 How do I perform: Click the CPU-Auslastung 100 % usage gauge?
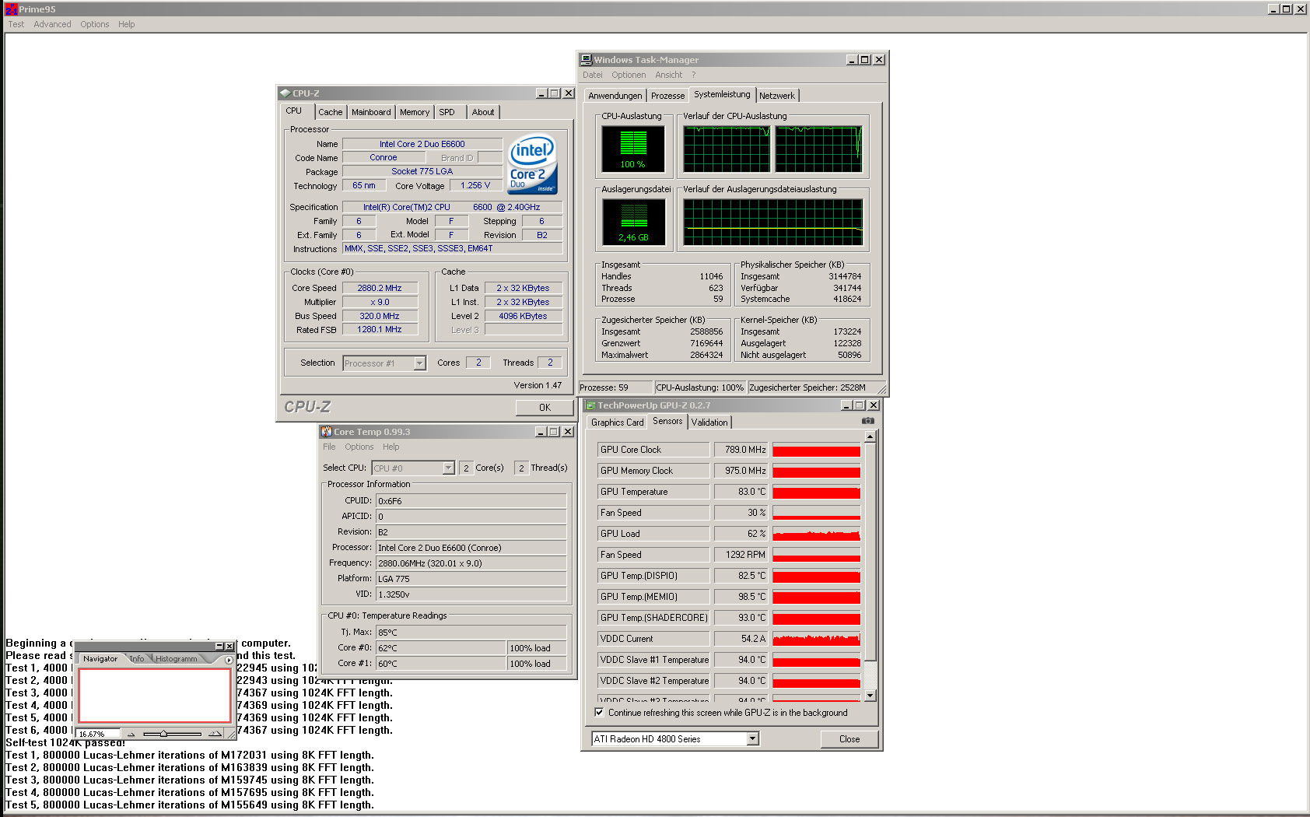click(x=633, y=149)
